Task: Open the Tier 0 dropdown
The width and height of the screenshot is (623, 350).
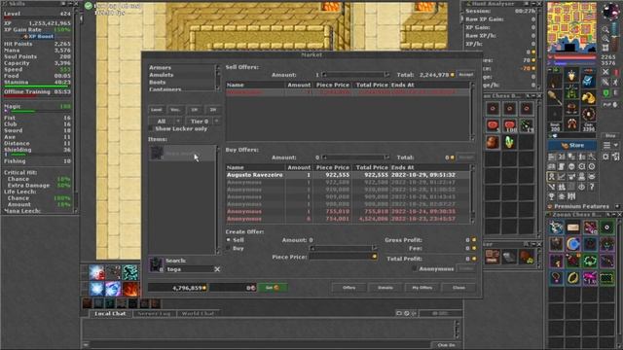Action: [x=202, y=121]
